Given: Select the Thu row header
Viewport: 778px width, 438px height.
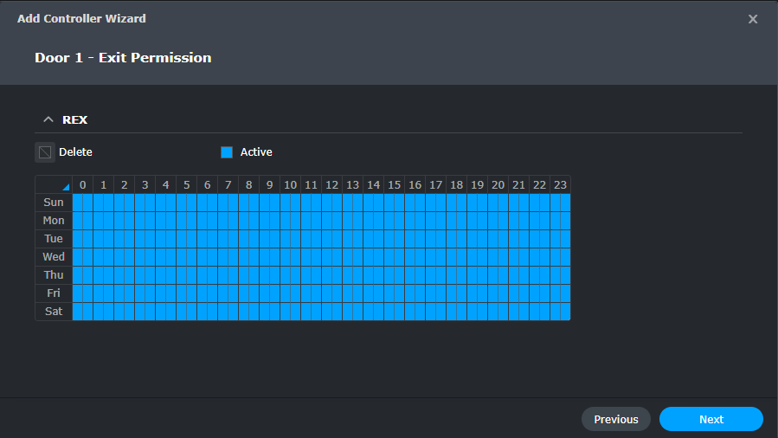Looking at the screenshot, I should [x=54, y=274].
